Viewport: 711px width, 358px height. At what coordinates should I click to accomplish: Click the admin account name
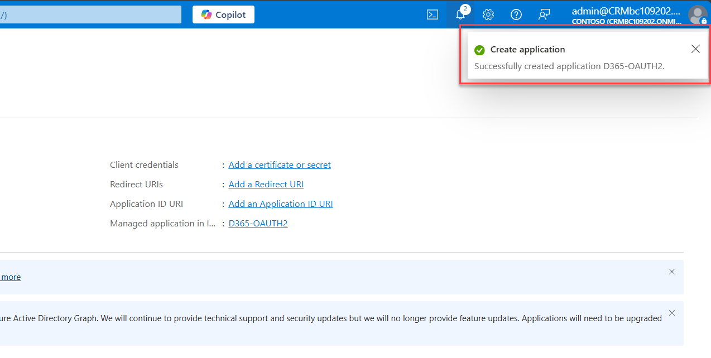point(626,11)
